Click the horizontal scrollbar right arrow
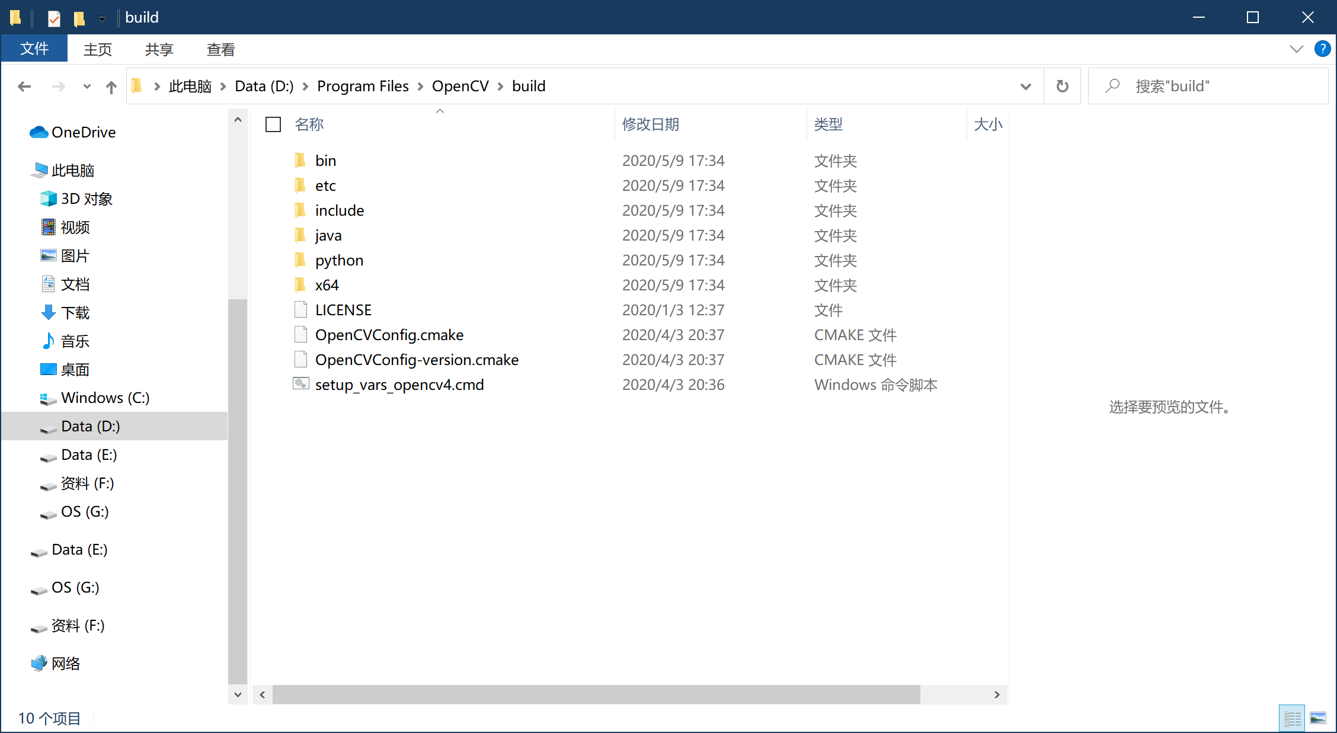The width and height of the screenshot is (1337, 733). pos(997,694)
